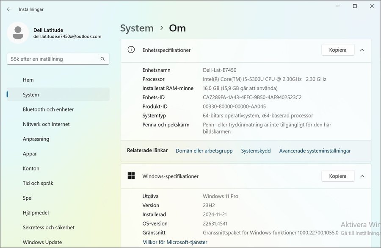Click the Penna och pekskärm value text

pos(267,128)
